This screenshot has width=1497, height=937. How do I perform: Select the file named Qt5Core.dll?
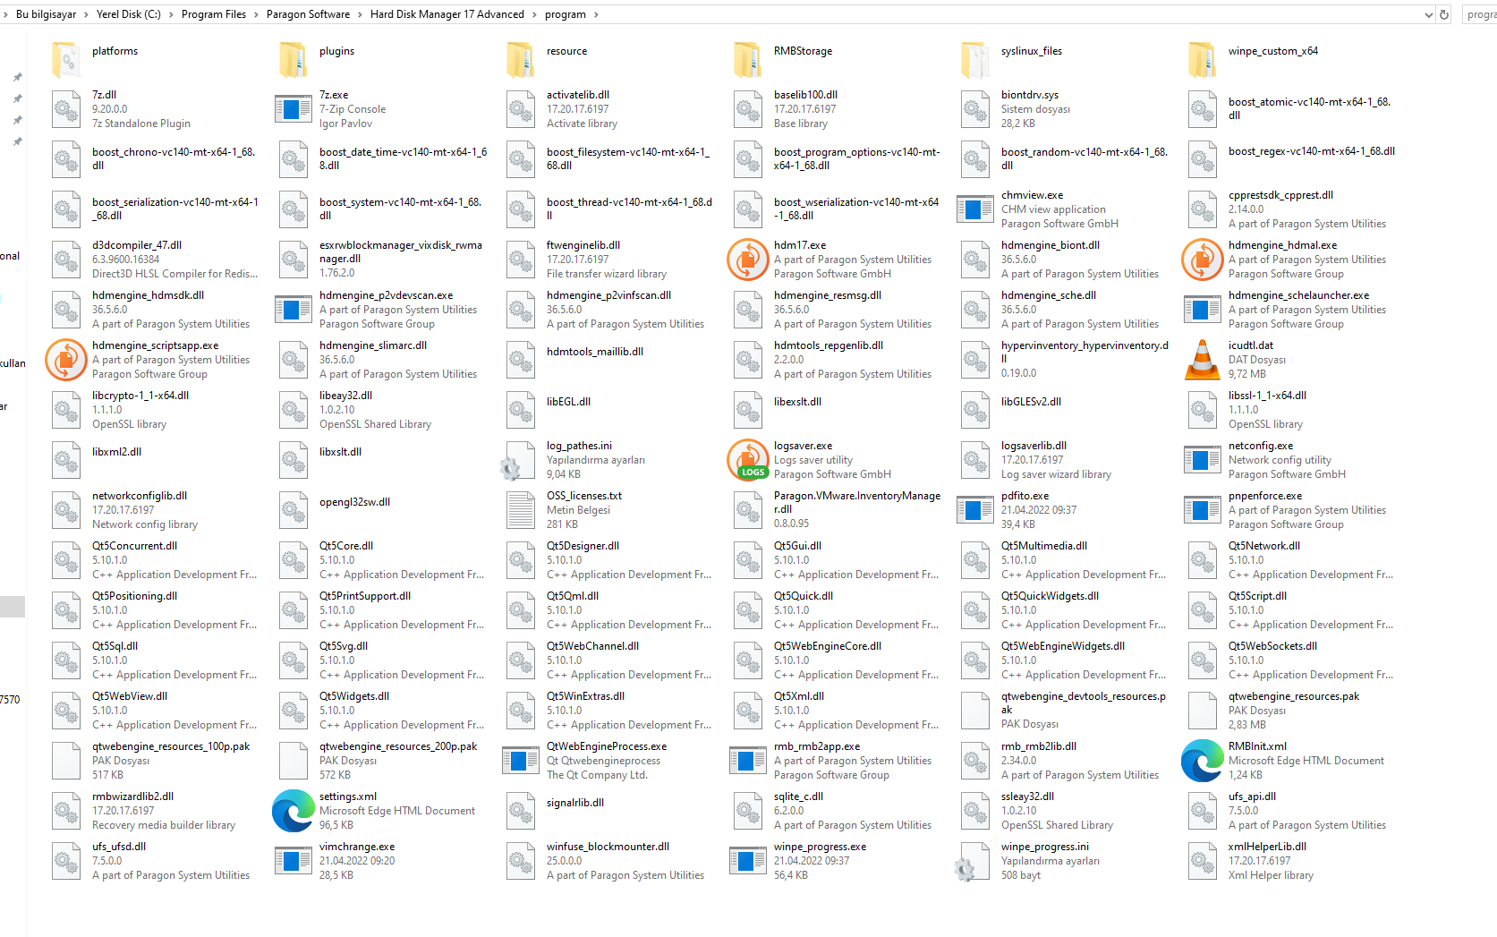coord(346,546)
